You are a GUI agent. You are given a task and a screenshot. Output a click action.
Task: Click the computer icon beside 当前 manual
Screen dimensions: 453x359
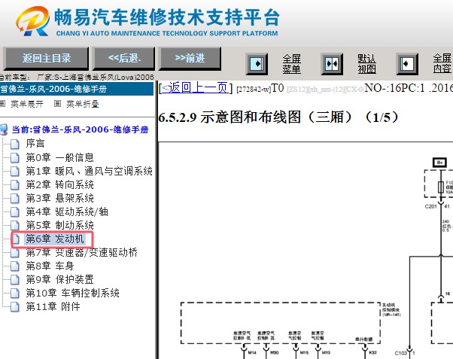(x=4, y=129)
